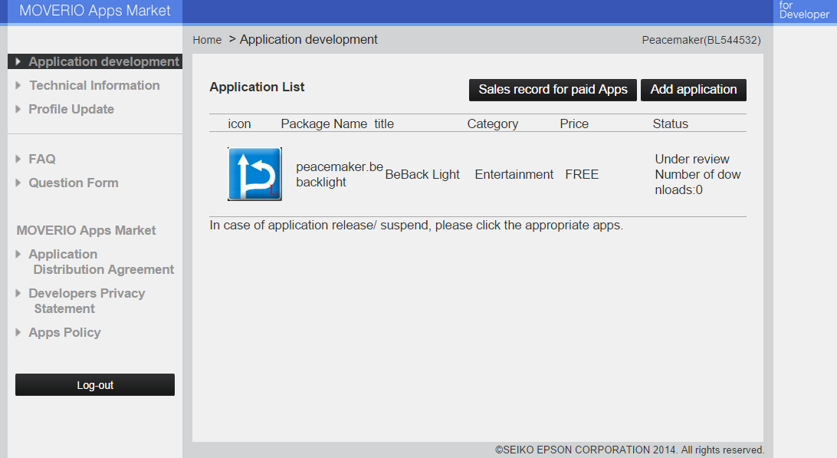
Task: Click the Package Name column header
Action: point(324,124)
